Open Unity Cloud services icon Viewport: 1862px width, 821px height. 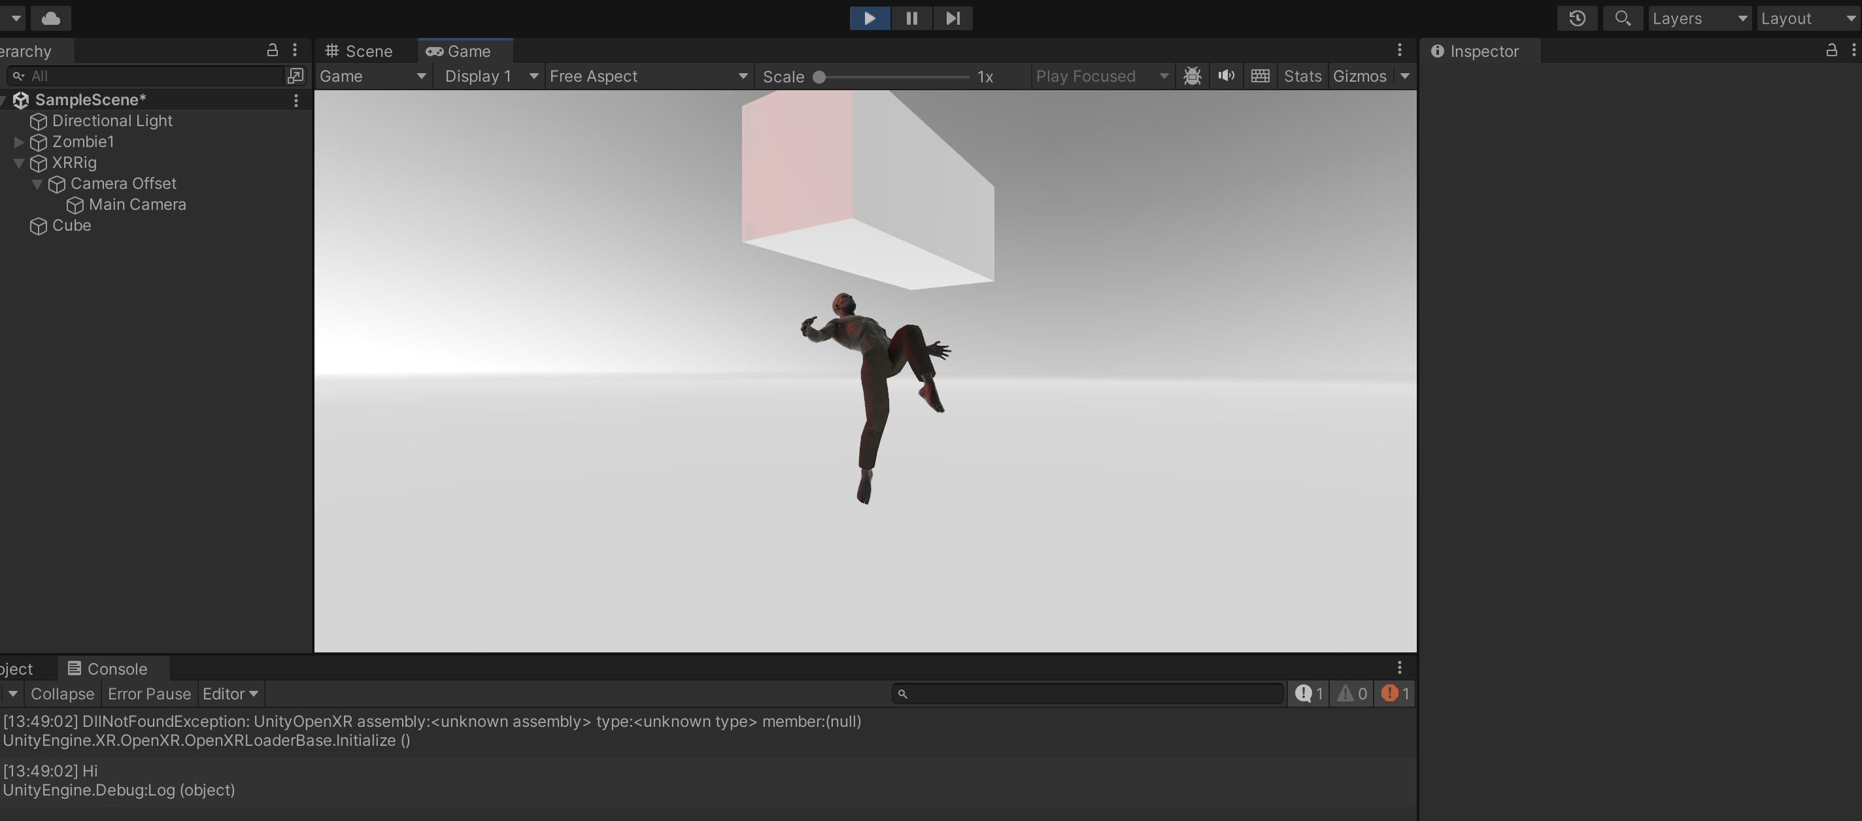[50, 18]
